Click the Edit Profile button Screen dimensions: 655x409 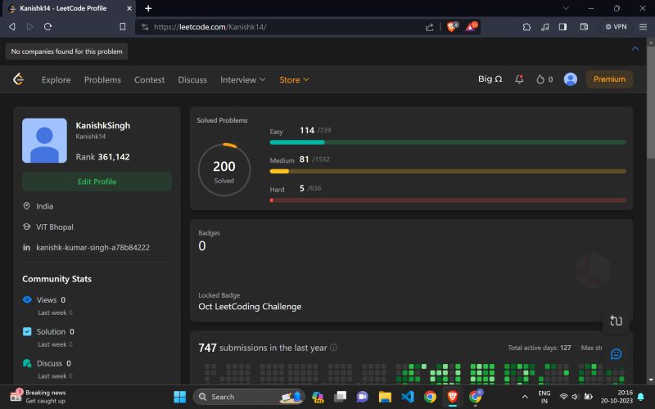(97, 182)
